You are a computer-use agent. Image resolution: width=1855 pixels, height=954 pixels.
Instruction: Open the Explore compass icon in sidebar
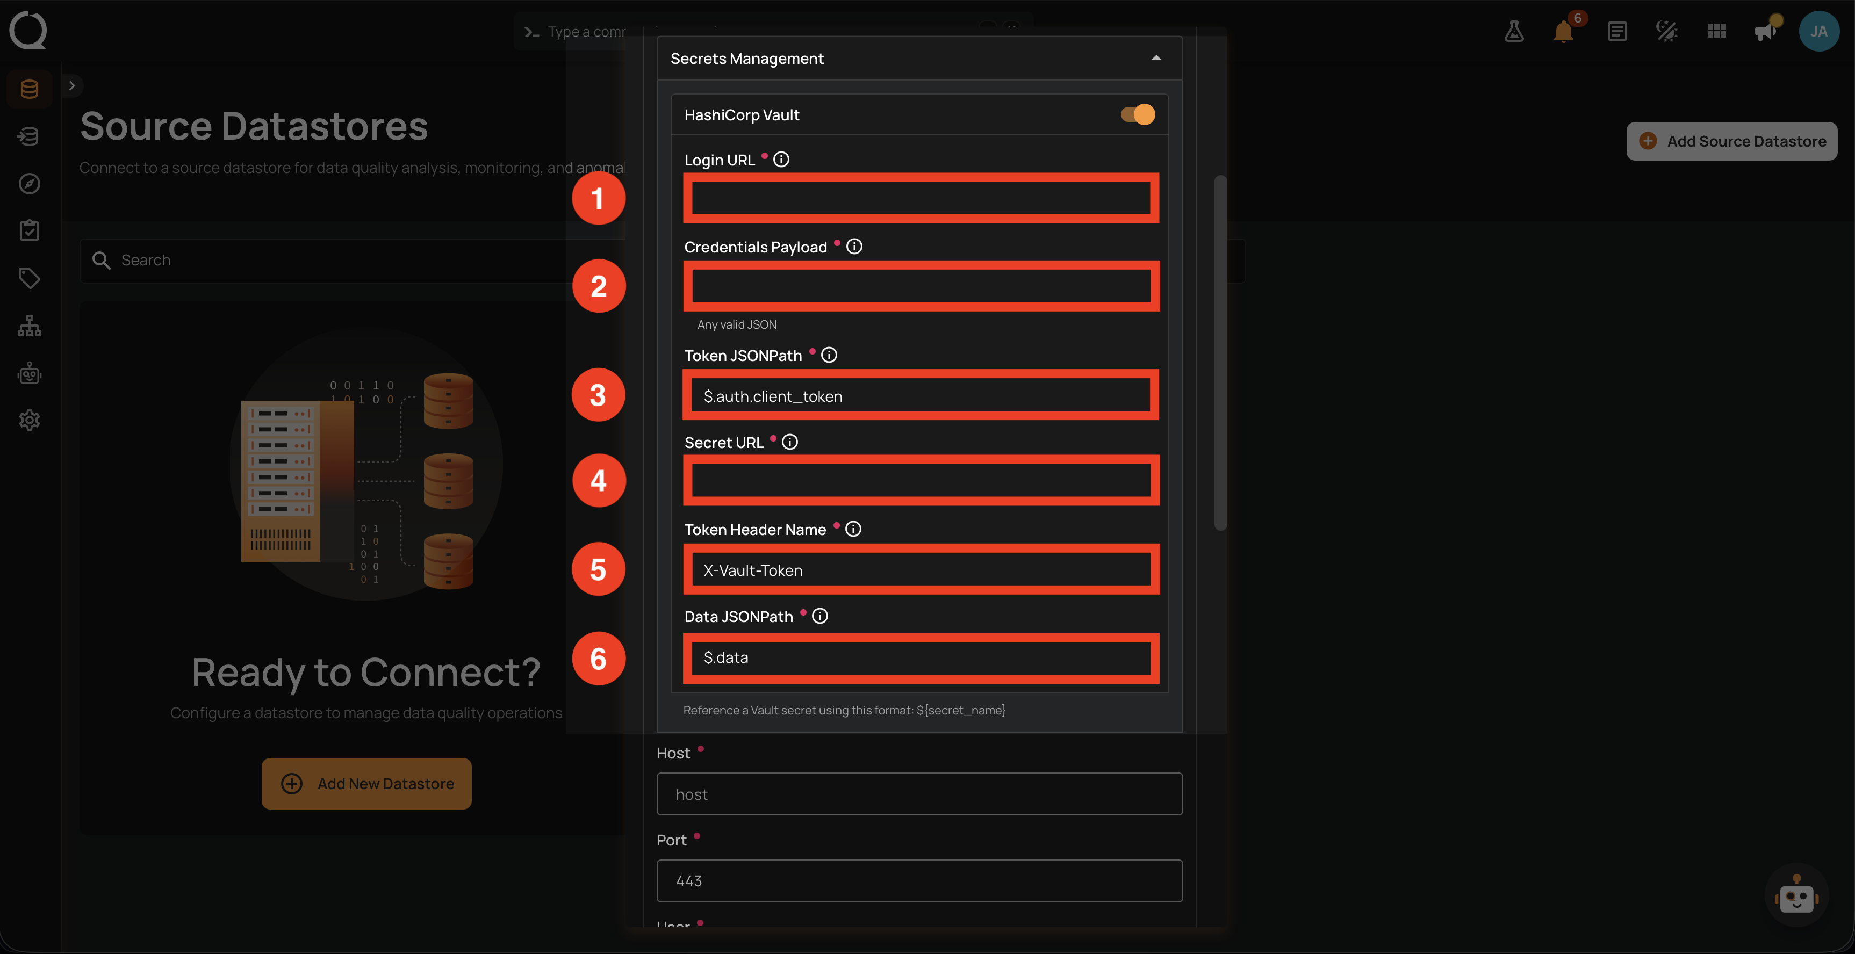pyautogui.click(x=29, y=184)
